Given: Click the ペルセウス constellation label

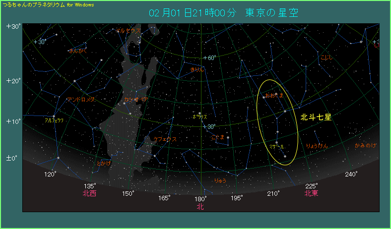Looking at the screenshot, I should 129,31.
